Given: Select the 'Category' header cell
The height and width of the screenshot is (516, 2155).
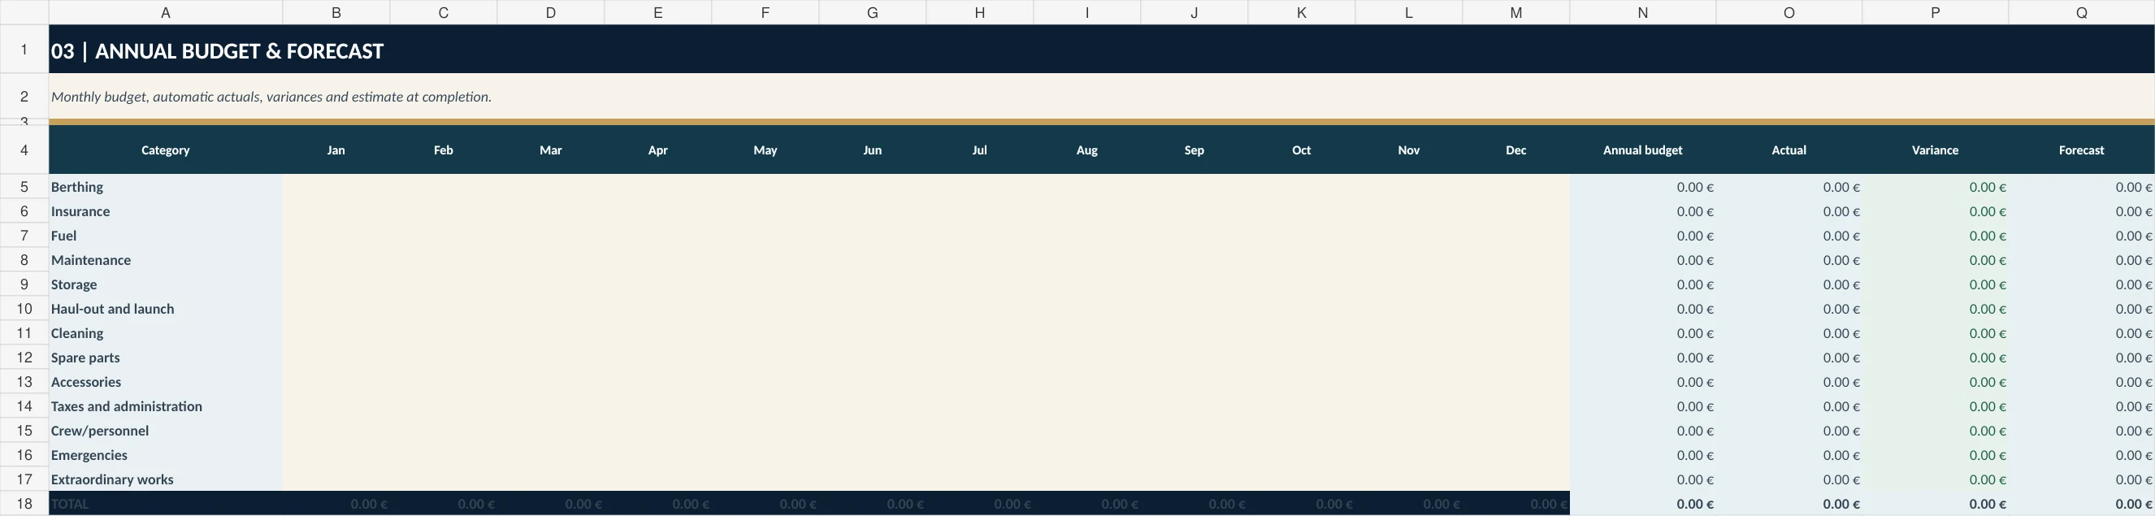Looking at the screenshot, I should click(166, 150).
